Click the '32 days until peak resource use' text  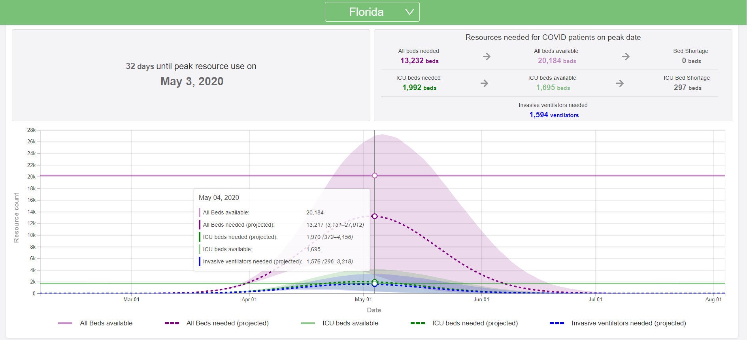point(191,66)
